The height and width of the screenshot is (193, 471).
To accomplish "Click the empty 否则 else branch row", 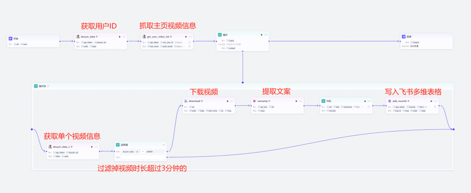I will (143, 157).
